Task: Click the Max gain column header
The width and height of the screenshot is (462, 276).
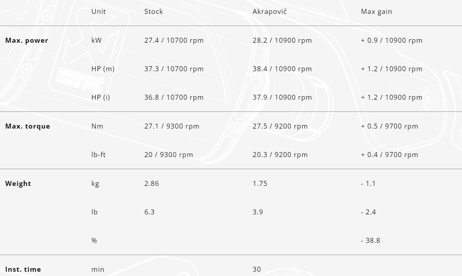Action: (377, 12)
